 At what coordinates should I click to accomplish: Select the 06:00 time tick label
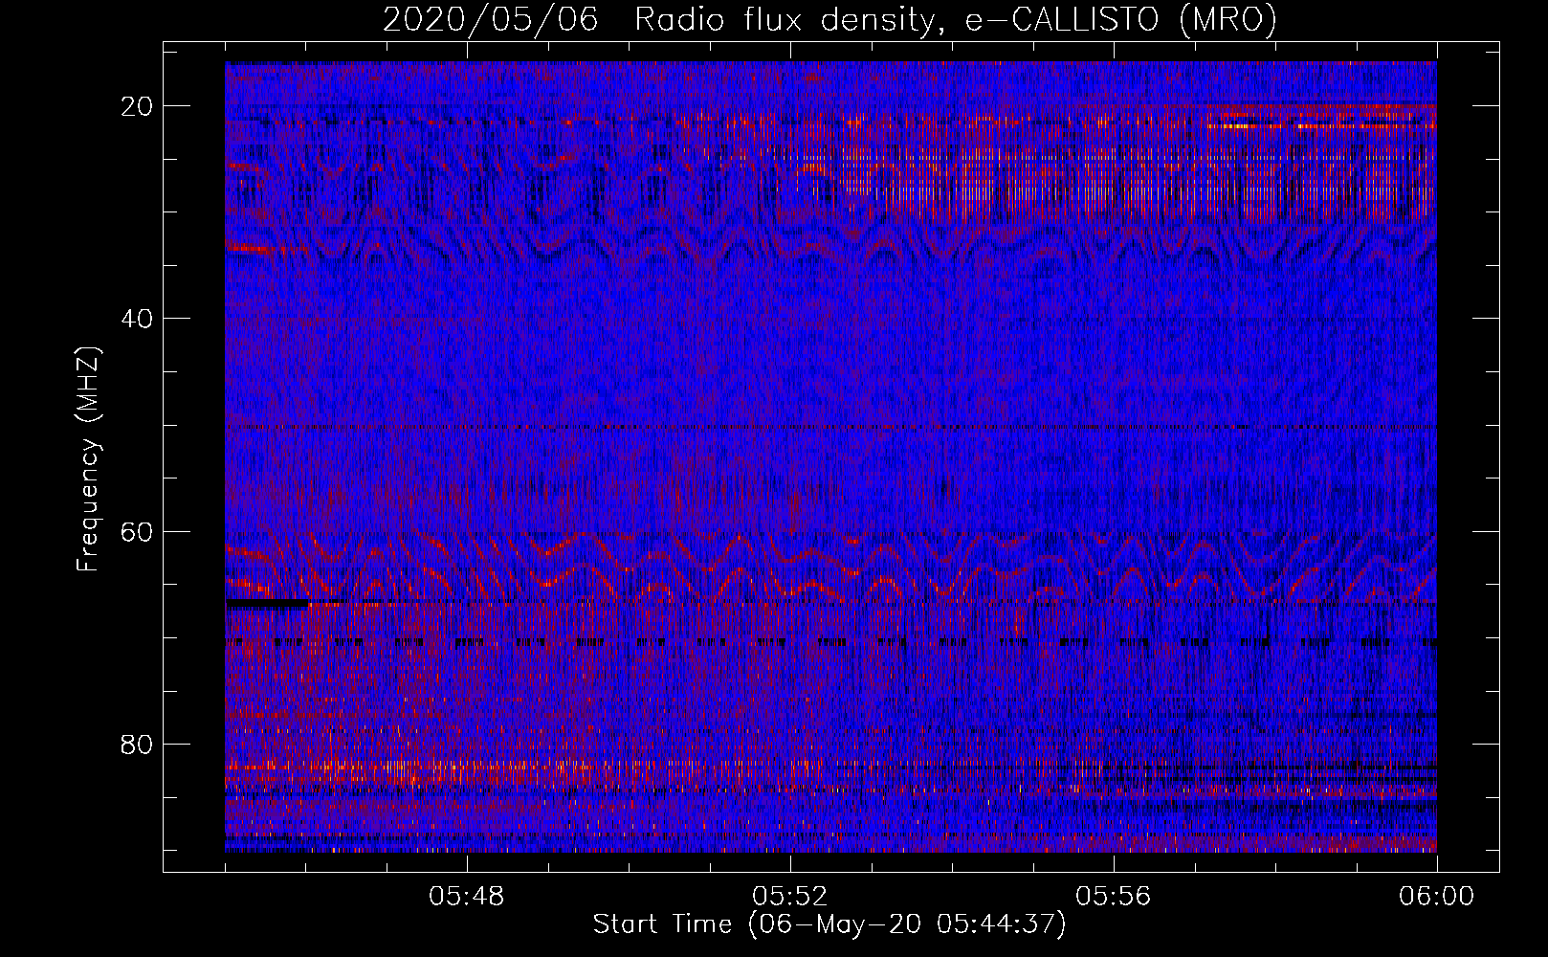[1436, 897]
